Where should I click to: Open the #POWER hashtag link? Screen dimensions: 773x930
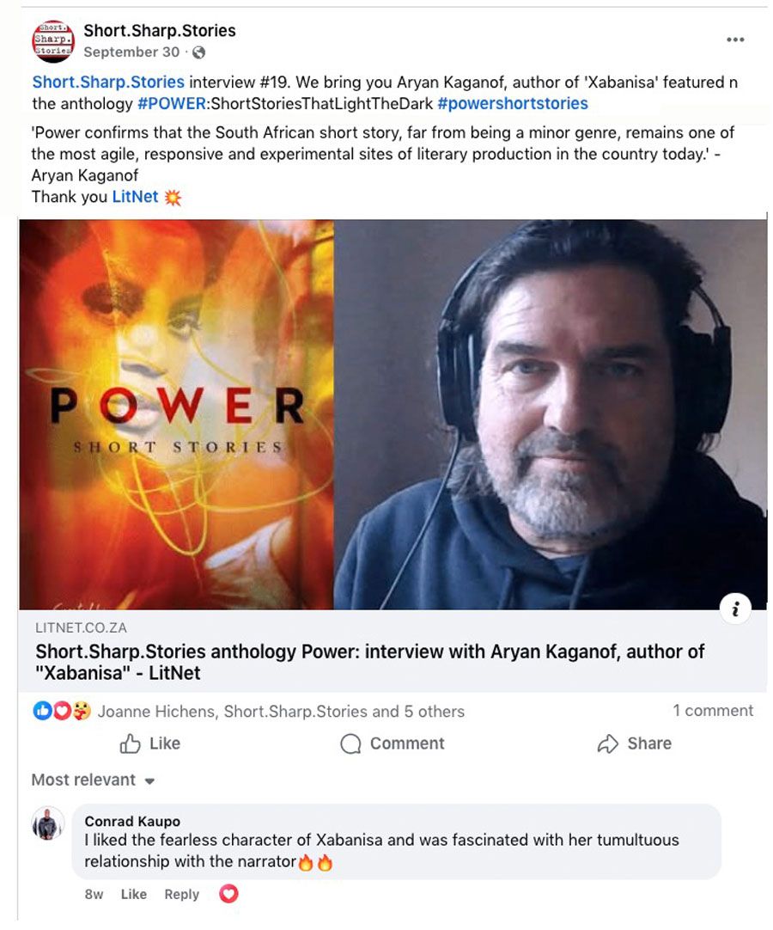click(x=171, y=104)
